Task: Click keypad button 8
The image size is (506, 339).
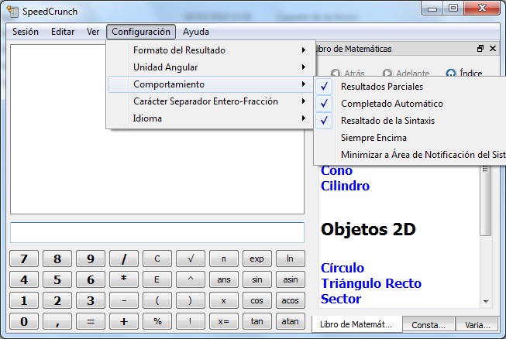Action: click(x=57, y=259)
